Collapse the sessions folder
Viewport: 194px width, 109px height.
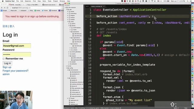[70, 44]
